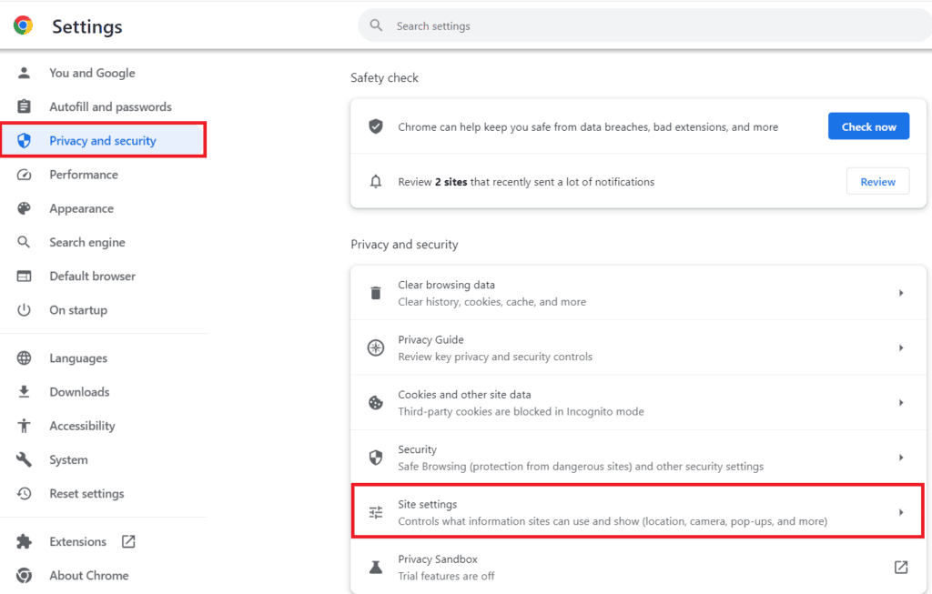Image resolution: width=932 pixels, height=594 pixels.
Task: Open Accessibility settings
Action: point(83,426)
